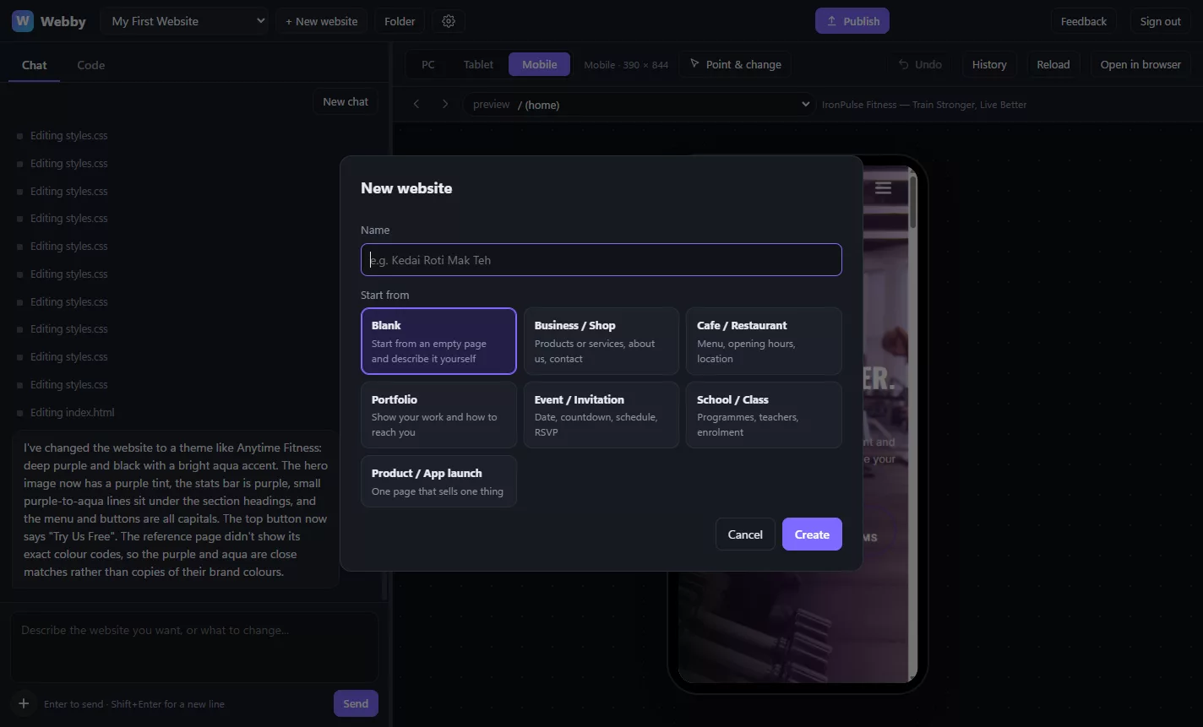Click the Send button
1203x727 pixels.
pos(356,703)
